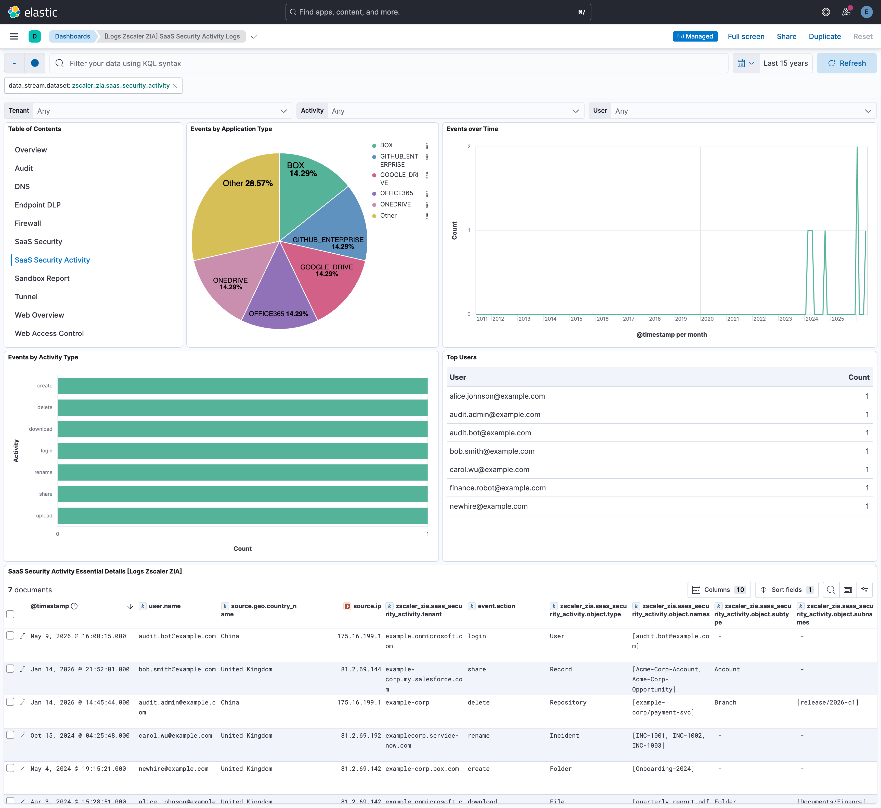Add a filter with the plus icon
The width and height of the screenshot is (881, 808).
35,63
